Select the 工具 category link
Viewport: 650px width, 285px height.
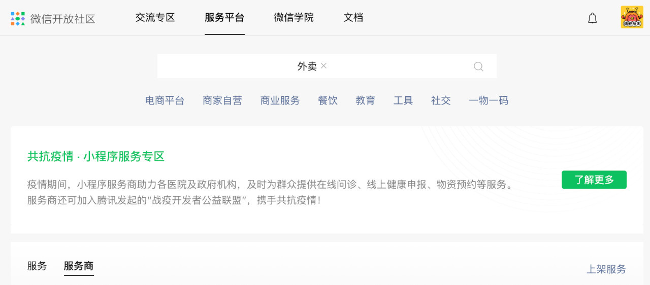pyautogui.click(x=403, y=100)
